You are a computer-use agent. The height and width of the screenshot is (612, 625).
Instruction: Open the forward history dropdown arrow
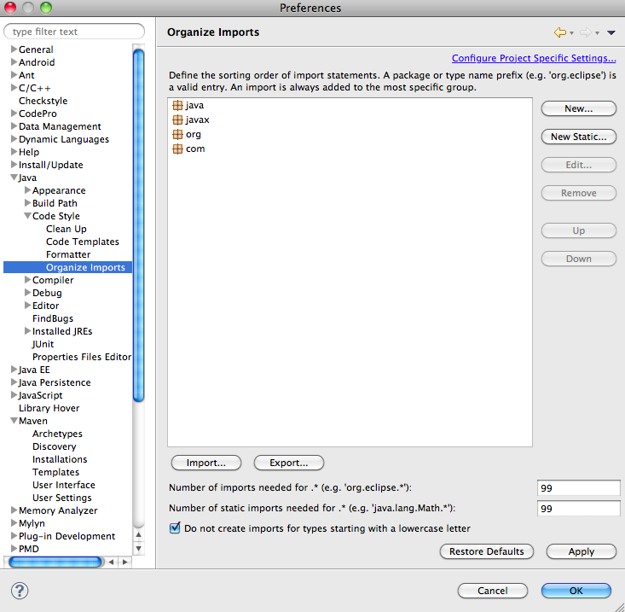(597, 33)
